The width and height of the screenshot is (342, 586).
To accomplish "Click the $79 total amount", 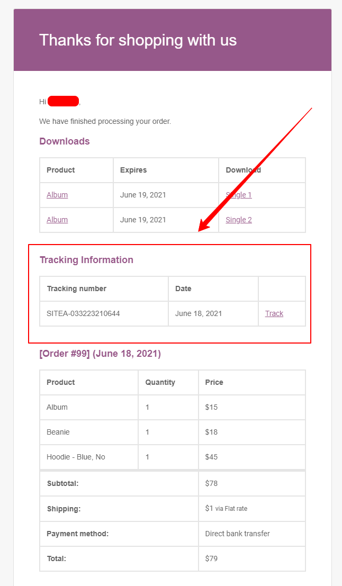I will pos(211,558).
